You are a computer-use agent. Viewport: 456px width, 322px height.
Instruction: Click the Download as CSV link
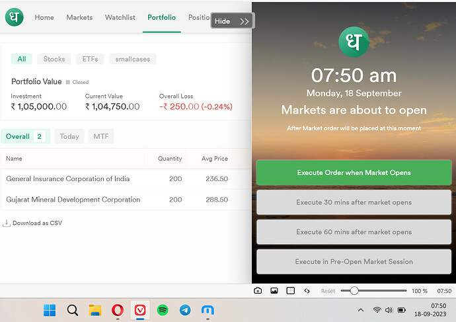click(x=37, y=223)
